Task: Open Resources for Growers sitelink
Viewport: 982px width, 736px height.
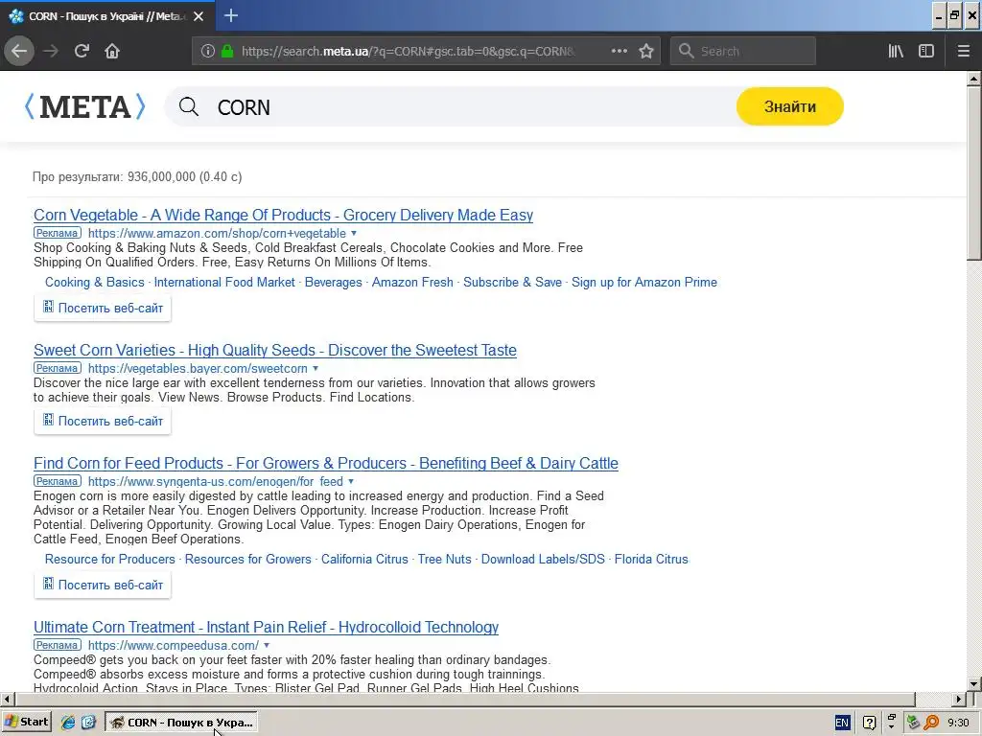Action: point(248,559)
